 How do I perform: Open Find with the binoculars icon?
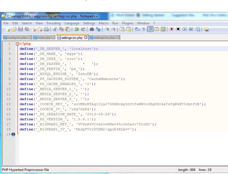[92, 29]
